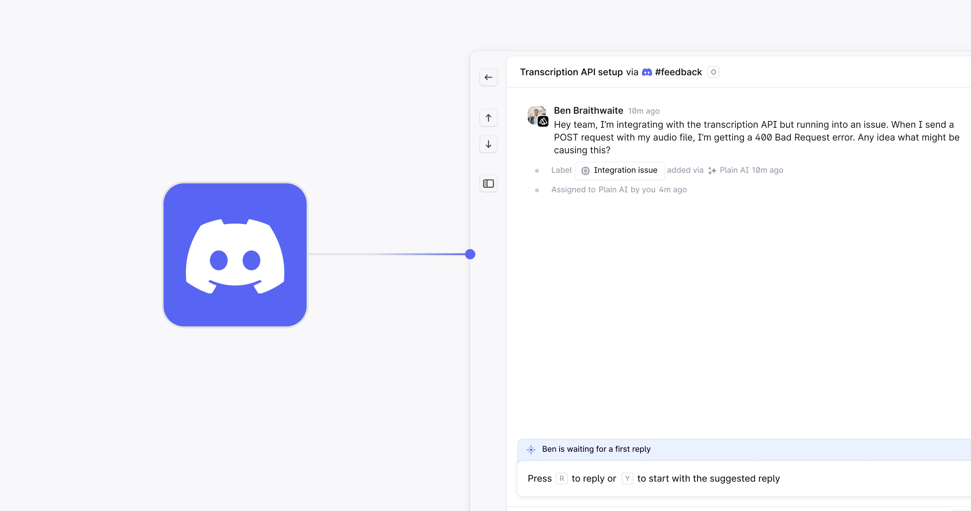Click the blue connector dot endpoint
Image resolution: width=971 pixels, height=511 pixels.
pos(470,254)
